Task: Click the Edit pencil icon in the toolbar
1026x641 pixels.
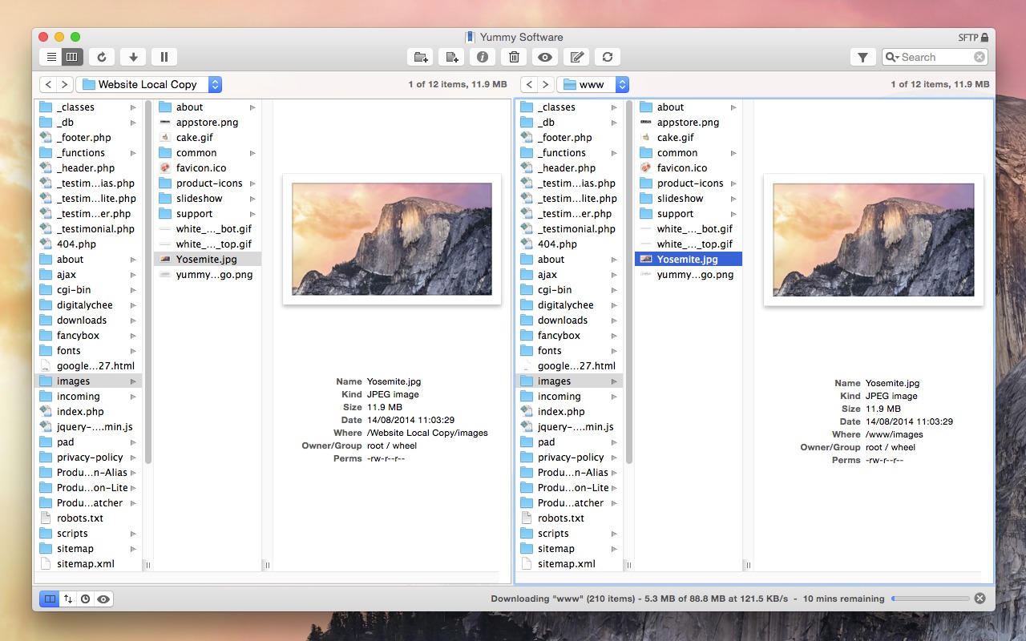Action: pos(576,57)
